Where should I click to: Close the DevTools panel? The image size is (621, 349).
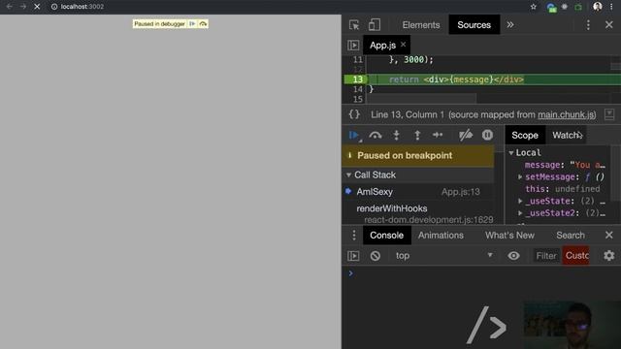point(609,25)
